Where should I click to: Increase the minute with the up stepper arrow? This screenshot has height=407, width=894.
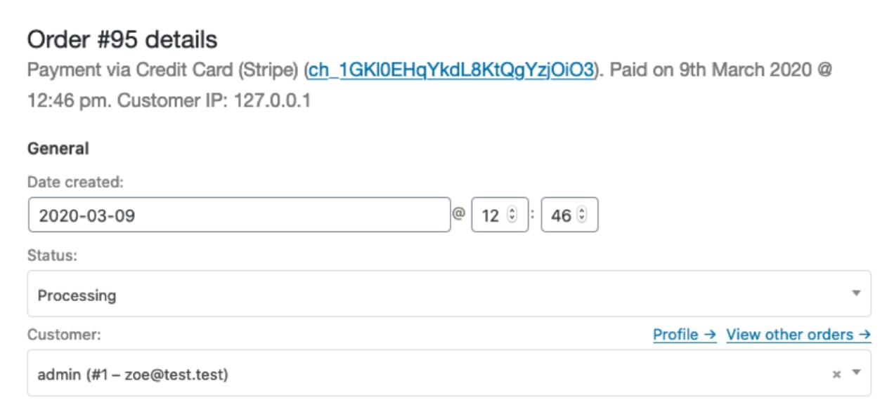582,211
